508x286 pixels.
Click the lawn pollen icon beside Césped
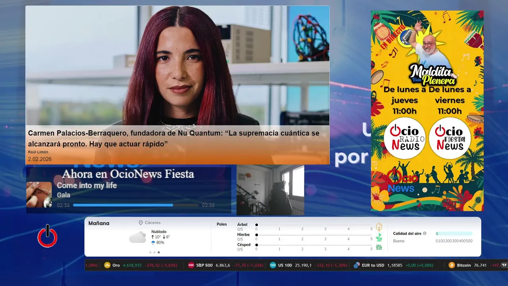coord(379,247)
